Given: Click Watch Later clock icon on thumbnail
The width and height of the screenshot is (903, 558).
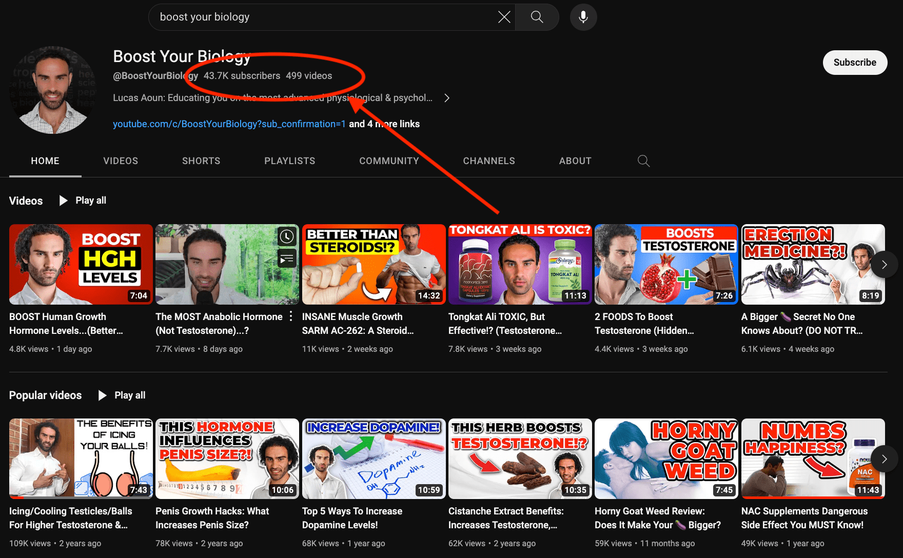Looking at the screenshot, I should (287, 236).
